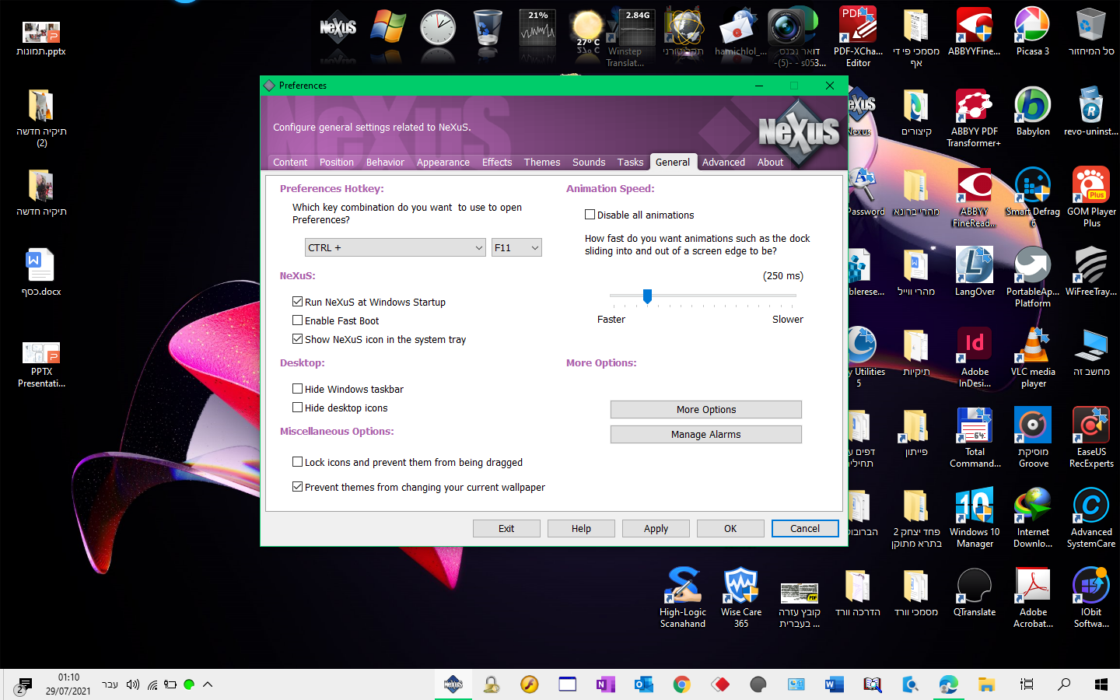Image resolution: width=1120 pixels, height=700 pixels.
Task: Open EaseUS RecExperts icon
Action: (1091, 437)
